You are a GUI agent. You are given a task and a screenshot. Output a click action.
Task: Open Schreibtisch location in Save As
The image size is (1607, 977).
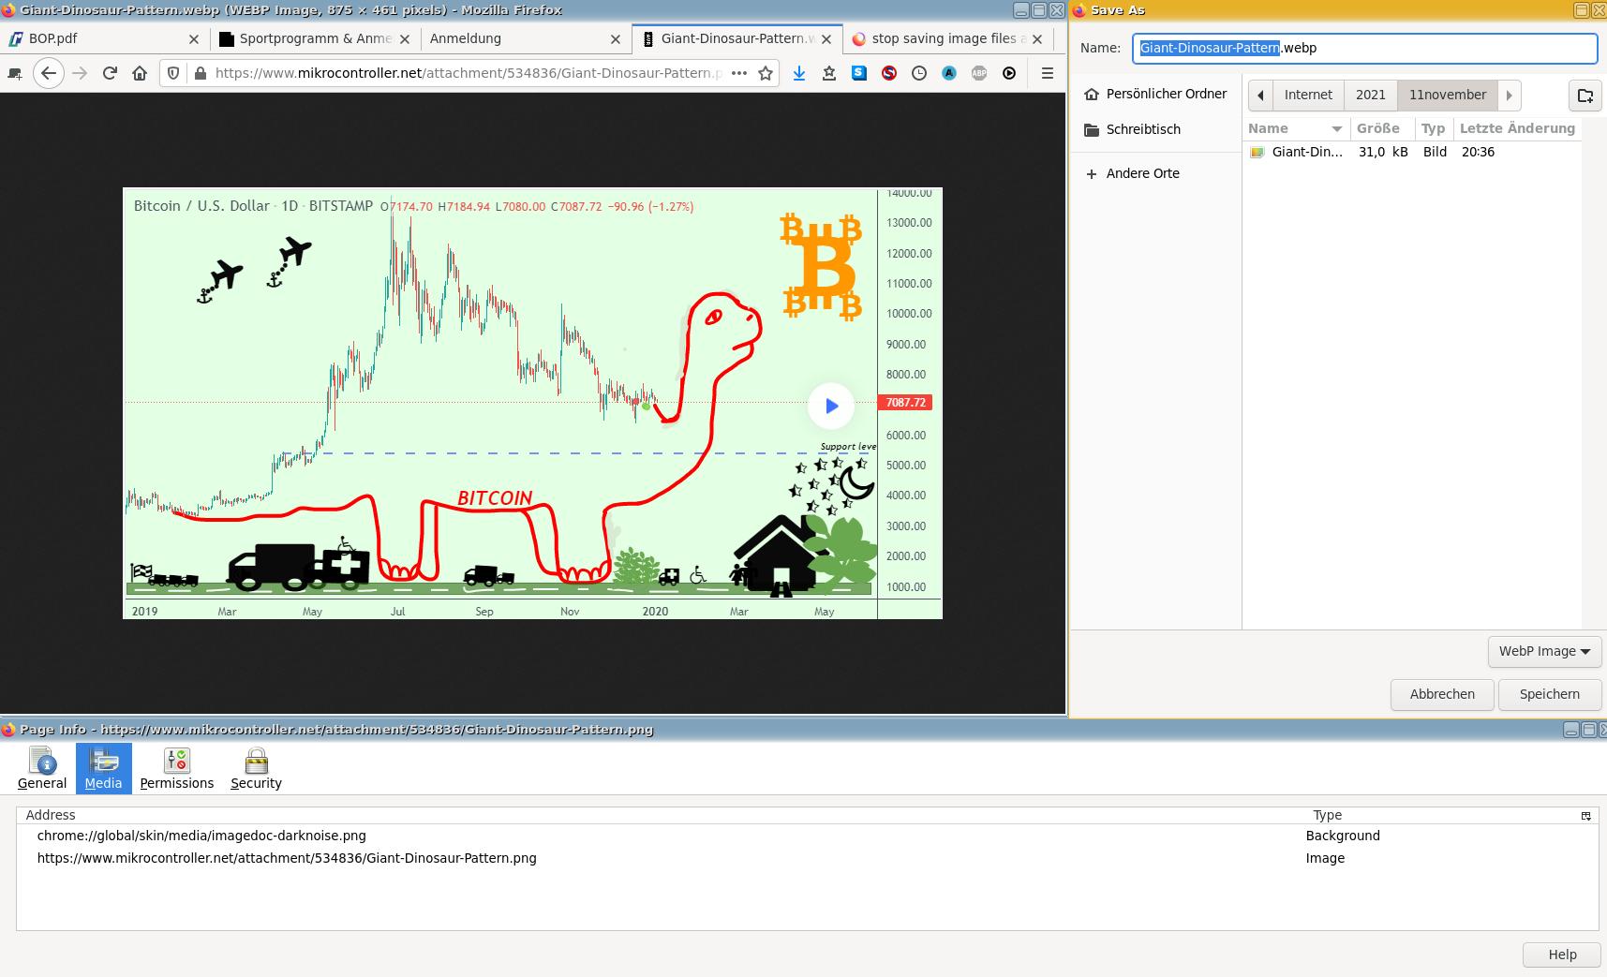pyautogui.click(x=1155, y=129)
